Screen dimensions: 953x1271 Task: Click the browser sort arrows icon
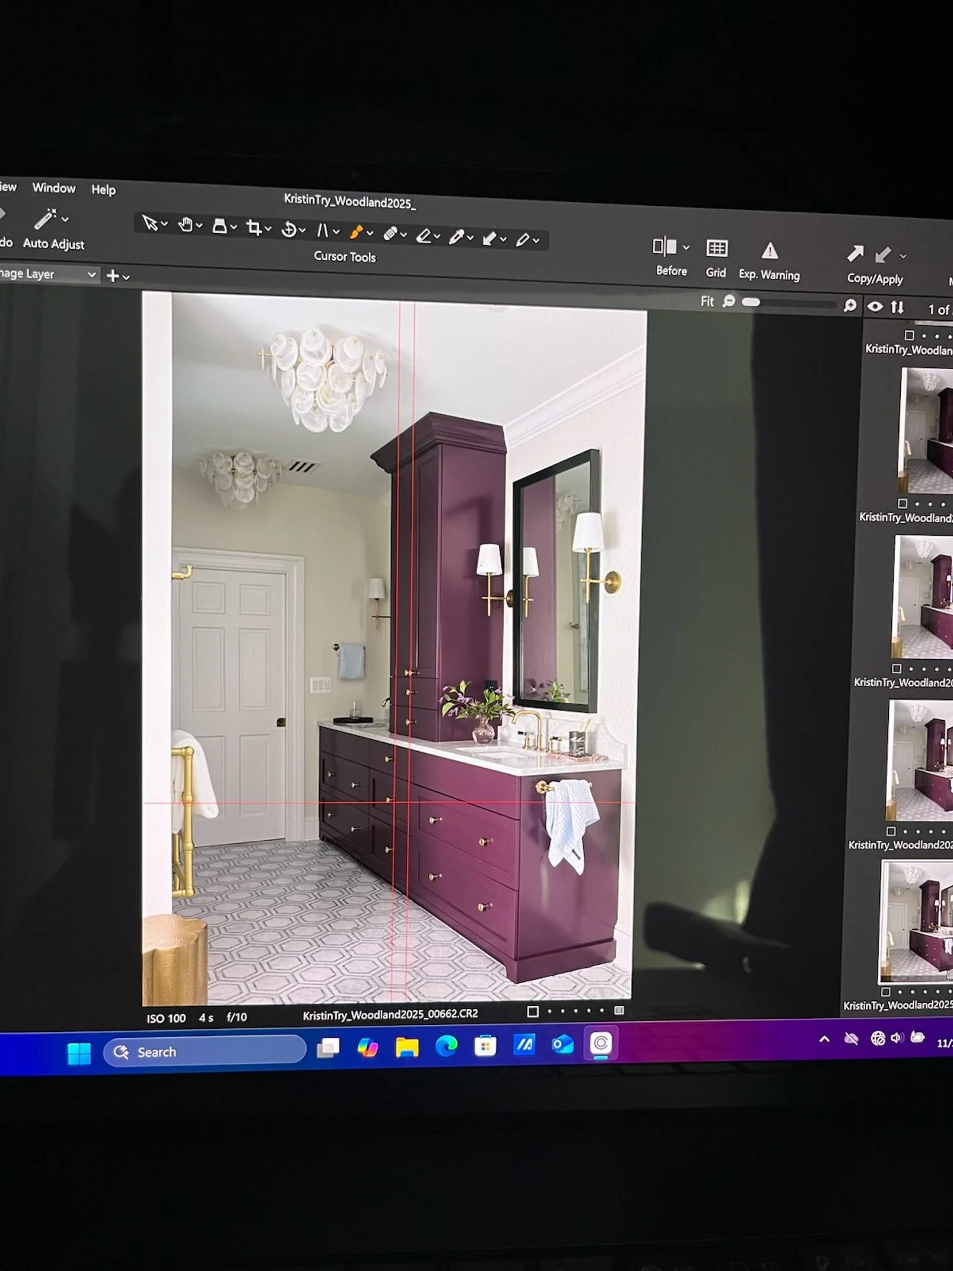[x=897, y=307]
